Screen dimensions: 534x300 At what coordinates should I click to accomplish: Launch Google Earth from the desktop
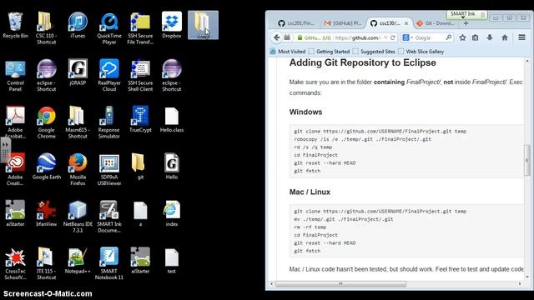point(47,166)
